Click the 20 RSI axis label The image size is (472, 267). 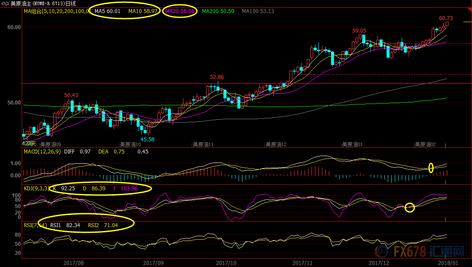pyautogui.click(x=18, y=253)
